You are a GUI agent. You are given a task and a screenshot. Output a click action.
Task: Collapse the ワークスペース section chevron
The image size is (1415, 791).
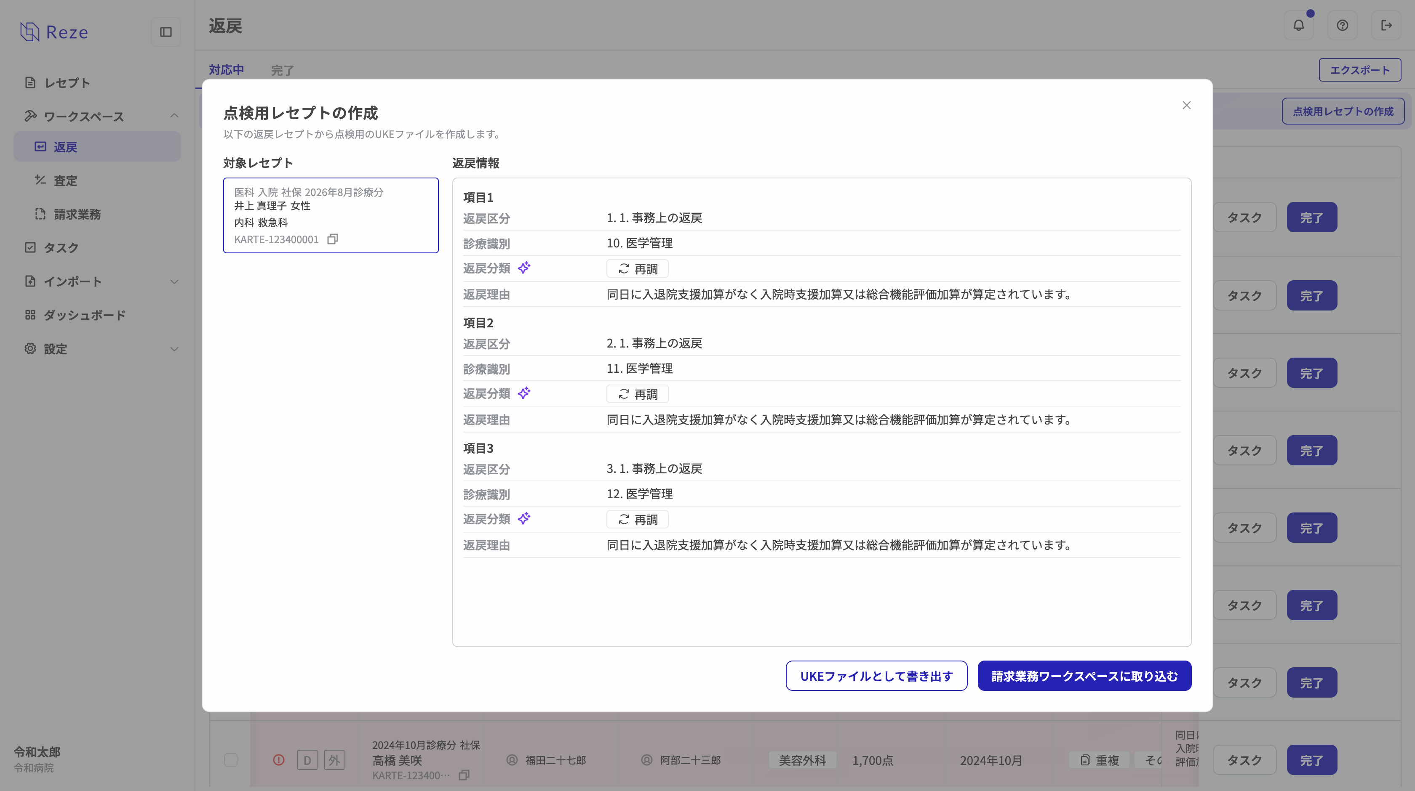coord(174,116)
